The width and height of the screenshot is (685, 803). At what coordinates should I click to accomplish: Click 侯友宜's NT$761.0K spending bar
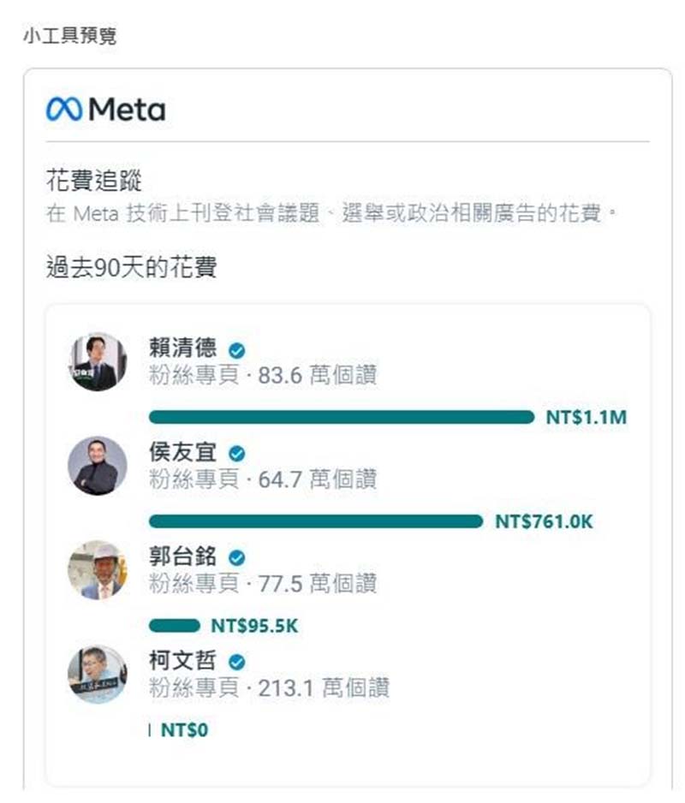(x=315, y=521)
